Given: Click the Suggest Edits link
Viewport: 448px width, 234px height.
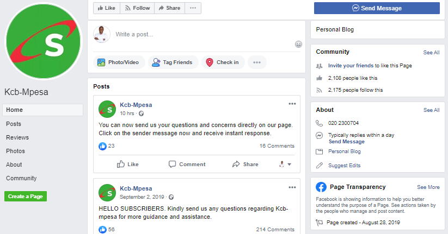Looking at the screenshot, I should 344,165.
